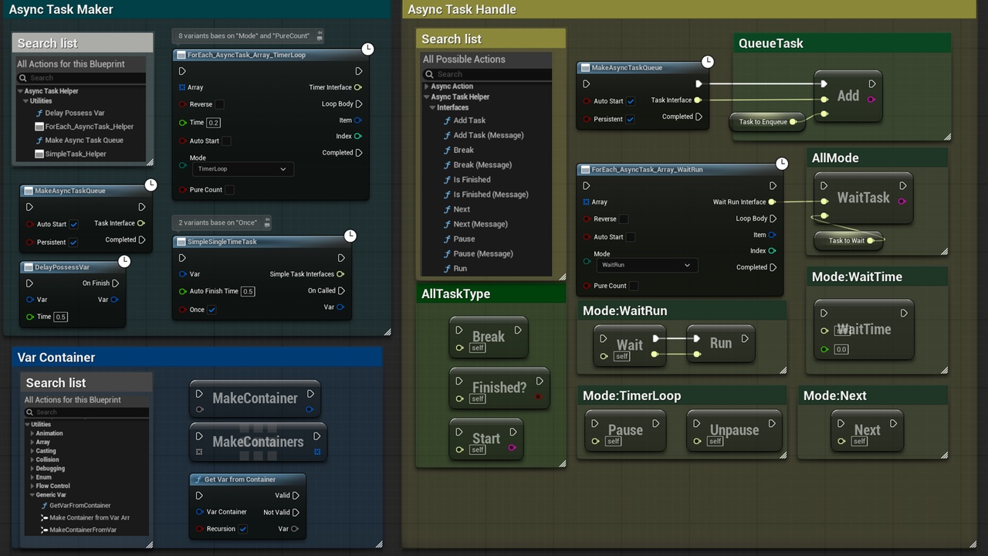This screenshot has height=556, width=988.
Task: Click the Finished? node
Action: (x=499, y=388)
